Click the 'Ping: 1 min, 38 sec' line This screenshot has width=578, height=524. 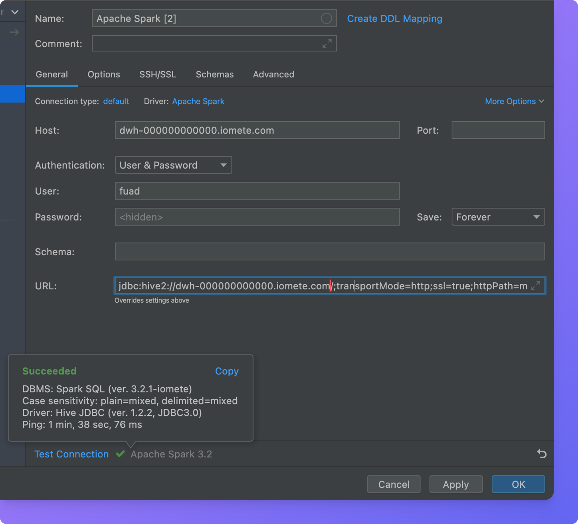(x=82, y=424)
